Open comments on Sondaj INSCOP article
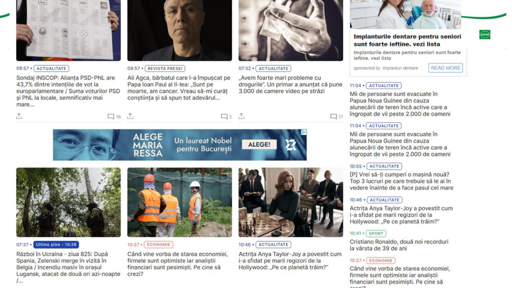This screenshot has width=512, height=288. click(x=114, y=116)
